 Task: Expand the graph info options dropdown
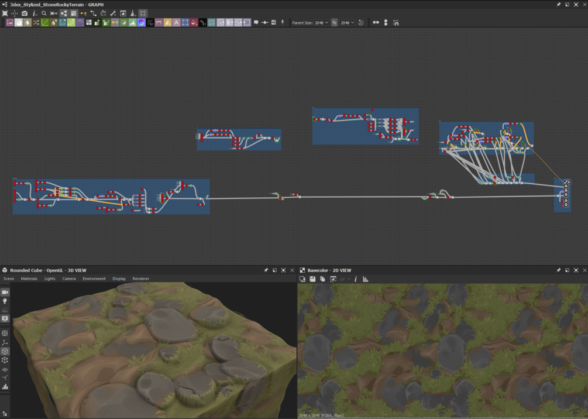[x=34, y=13]
